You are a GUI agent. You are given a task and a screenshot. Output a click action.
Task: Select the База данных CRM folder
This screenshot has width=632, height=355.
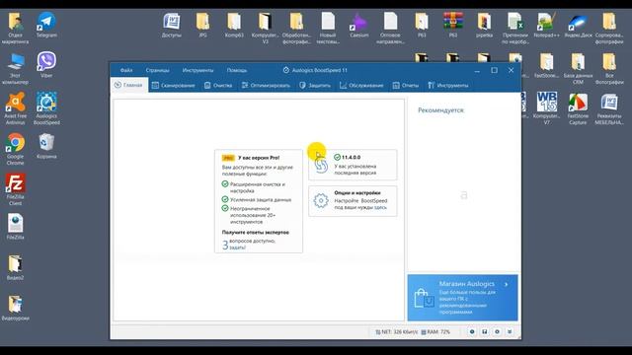pos(578,68)
